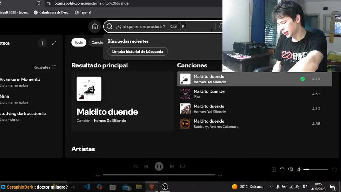Select Maldito duende by Bunbury, Andrés Calamaro
The width and height of the screenshot is (341, 192).
coord(255,124)
